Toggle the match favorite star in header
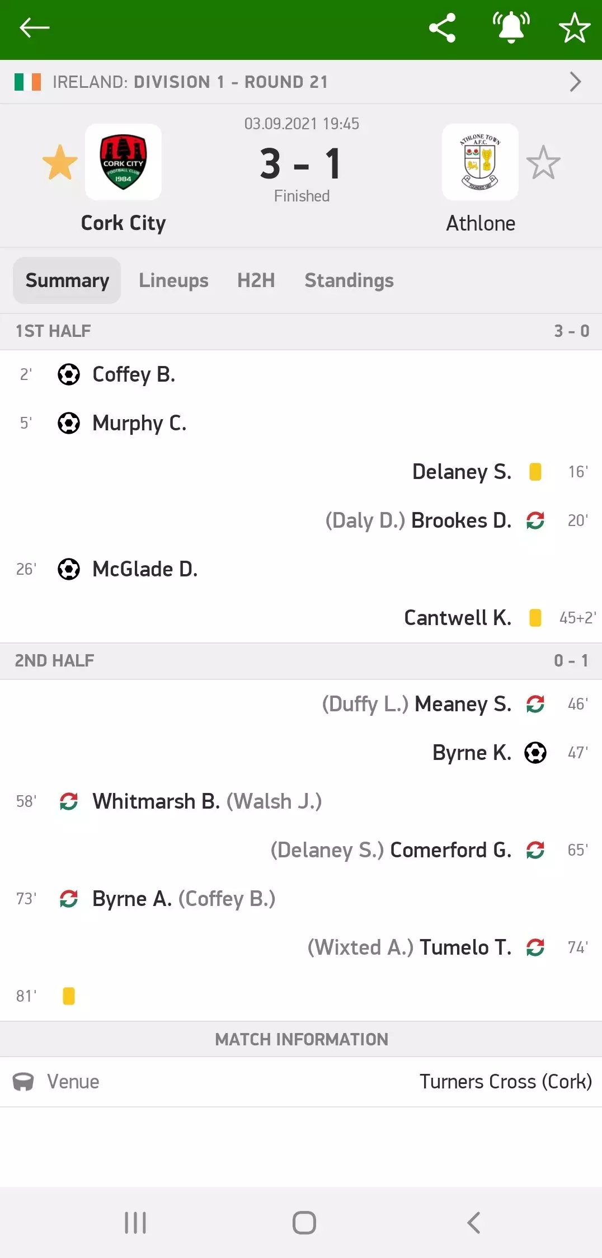602x1258 pixels. tap(575, 27)
